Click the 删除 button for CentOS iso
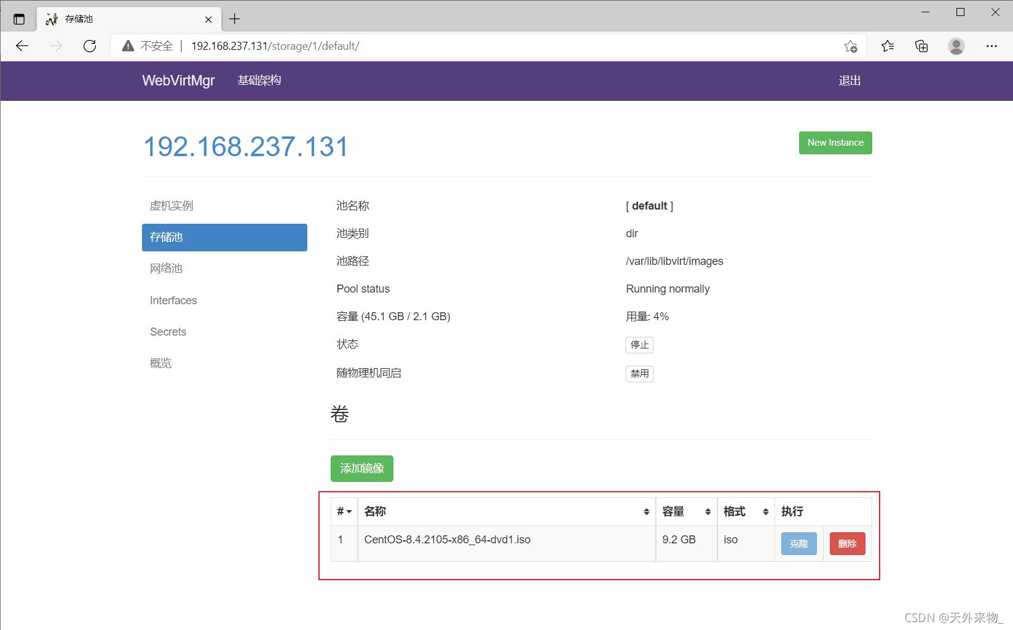Viewport: 1013px width, 630px height. coord(847,544)
